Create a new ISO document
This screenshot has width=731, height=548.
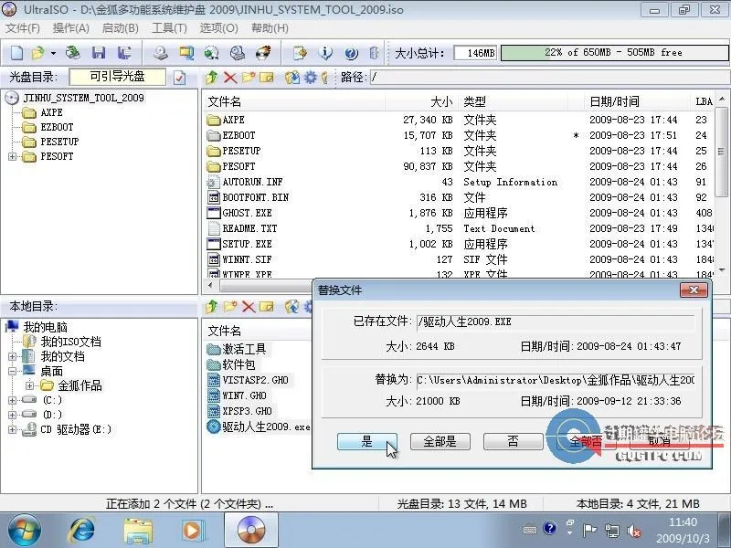click(18, 53)
